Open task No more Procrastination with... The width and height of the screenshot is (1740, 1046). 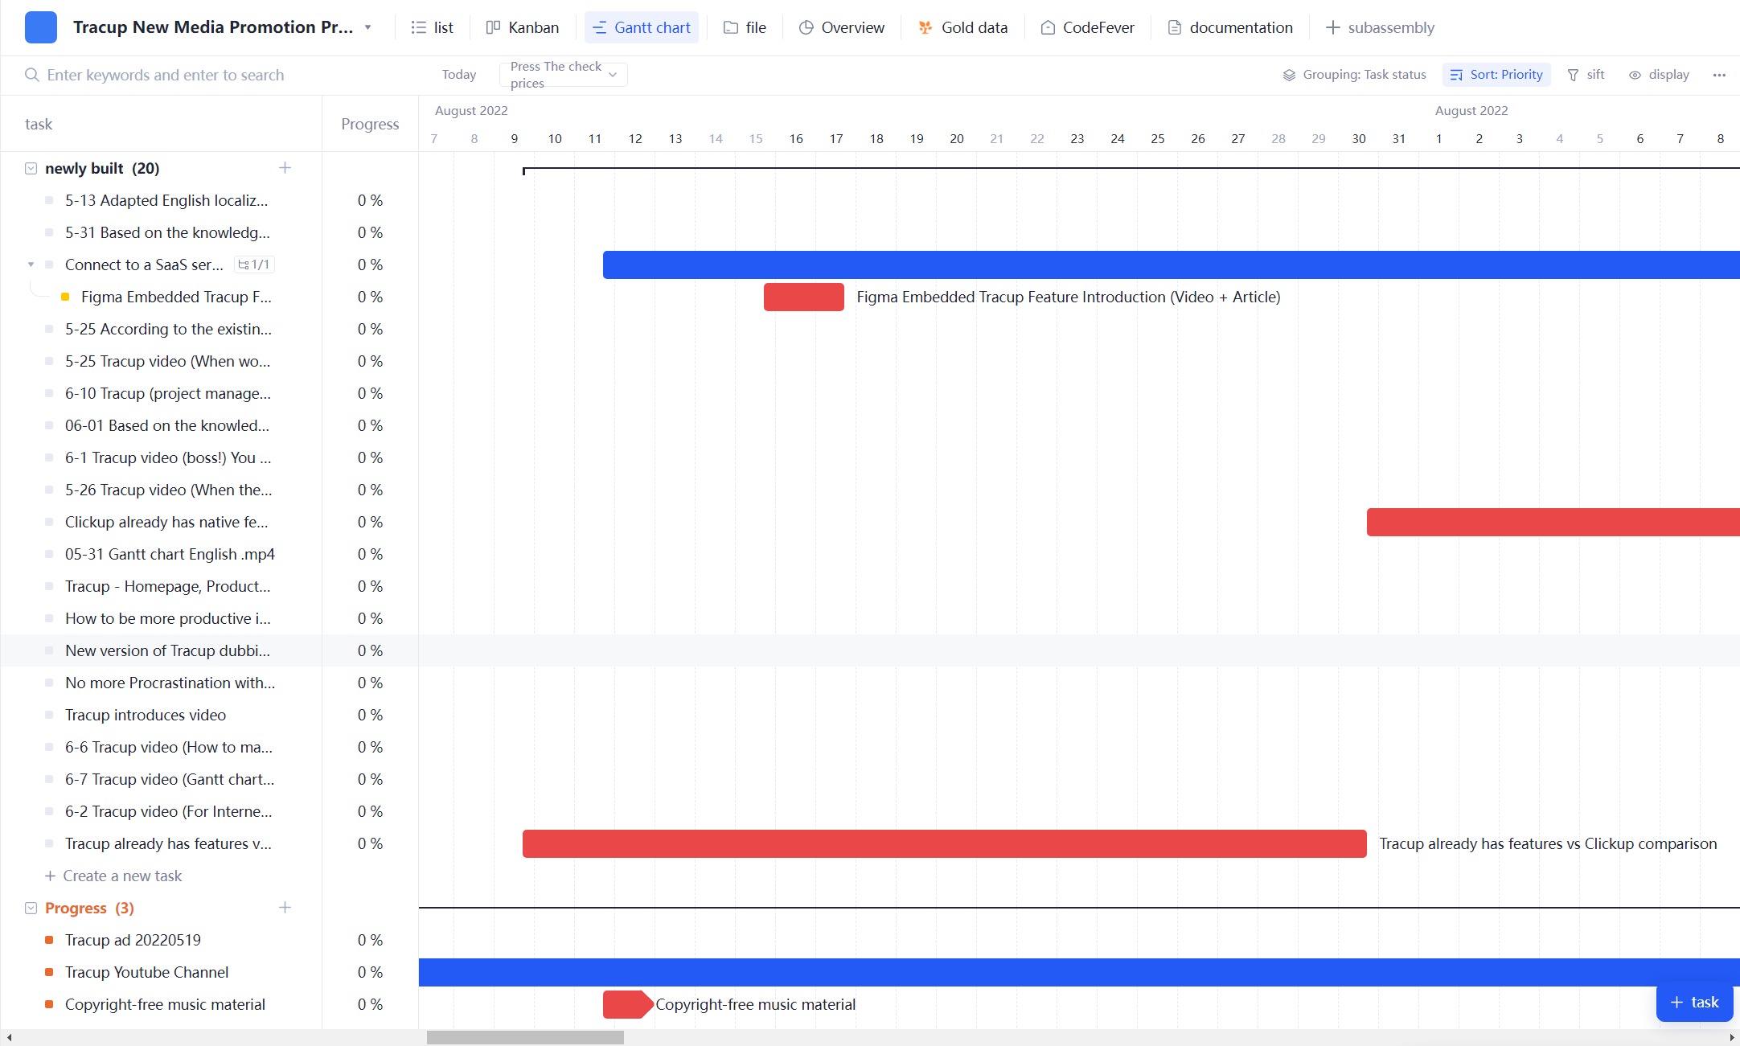click(x=170, y=683)
